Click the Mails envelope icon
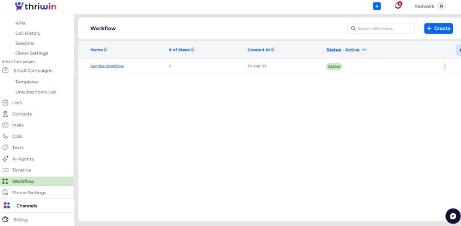 (x=5, y=125)
